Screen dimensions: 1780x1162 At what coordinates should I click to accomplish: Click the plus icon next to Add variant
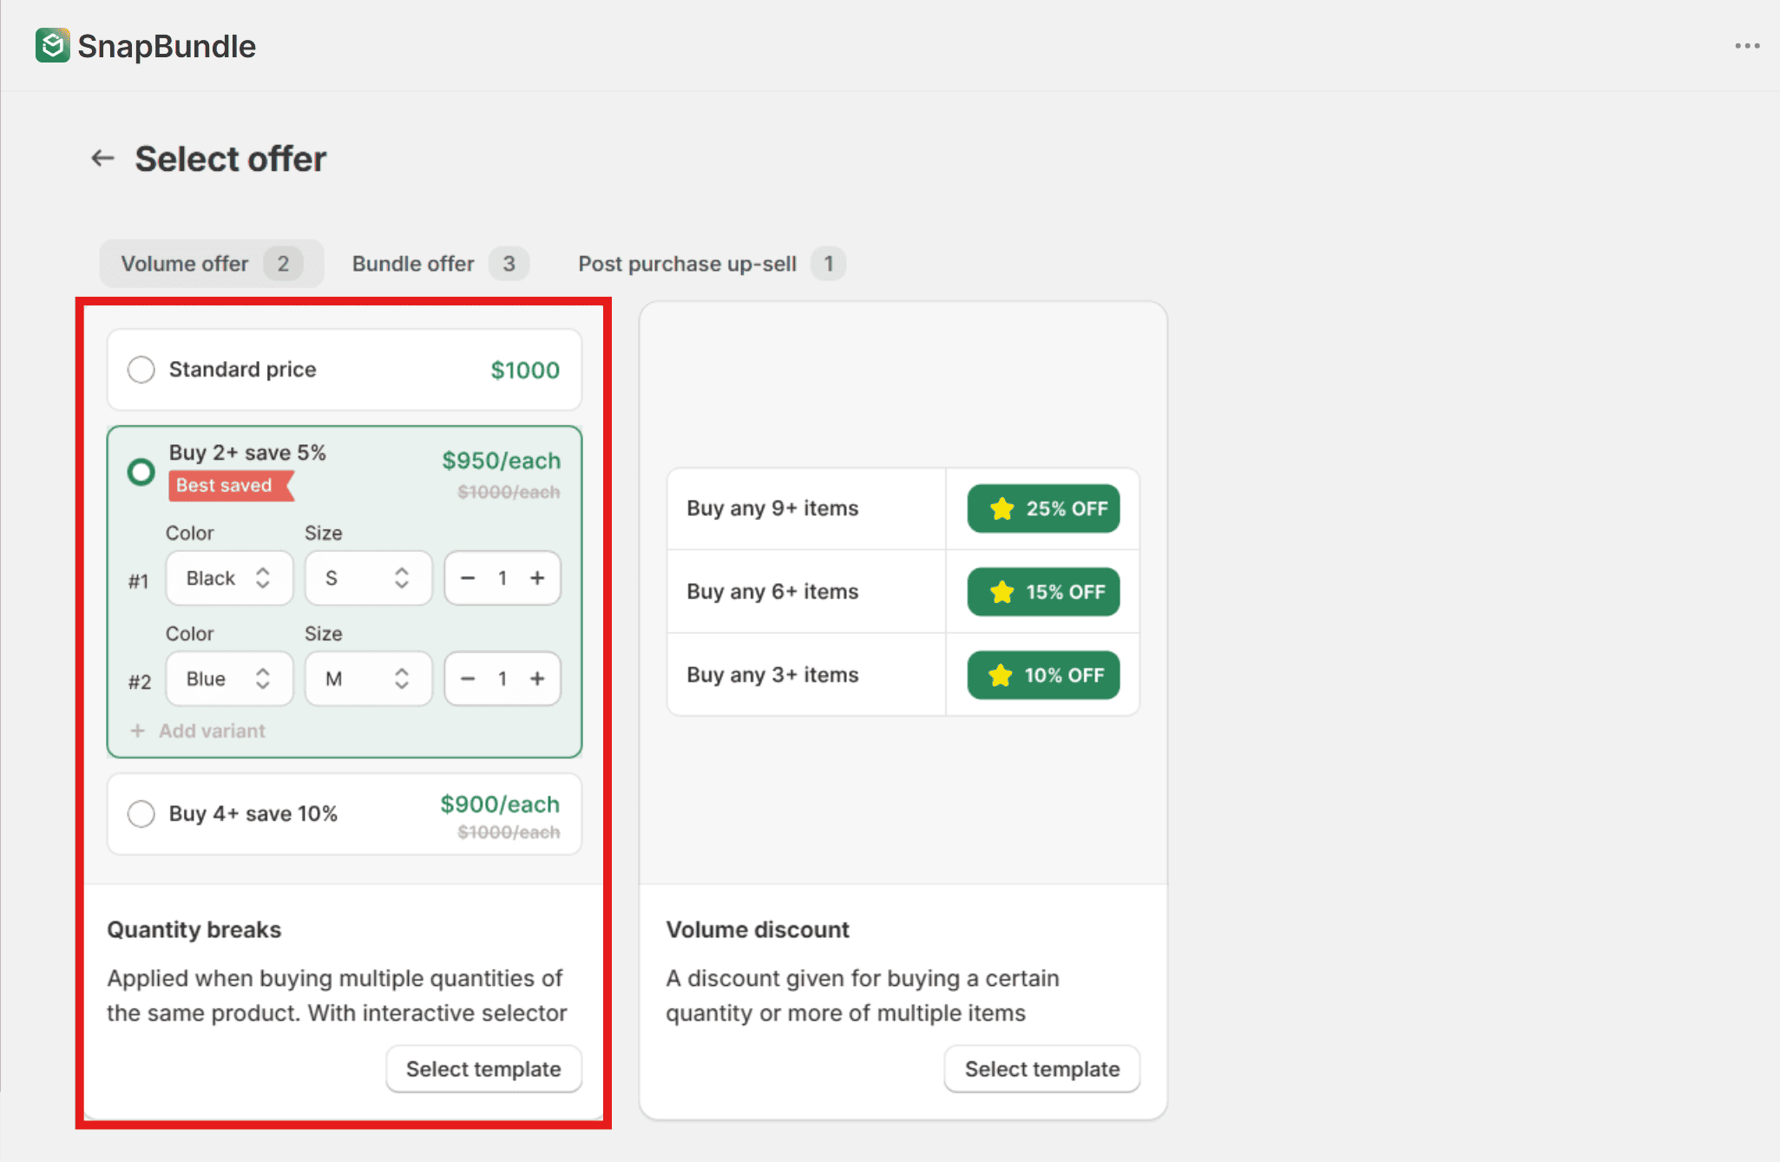point(137,731)
